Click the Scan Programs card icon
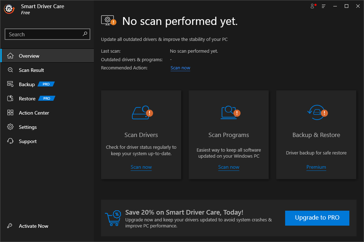364x242 pixels. click(230, 112)
